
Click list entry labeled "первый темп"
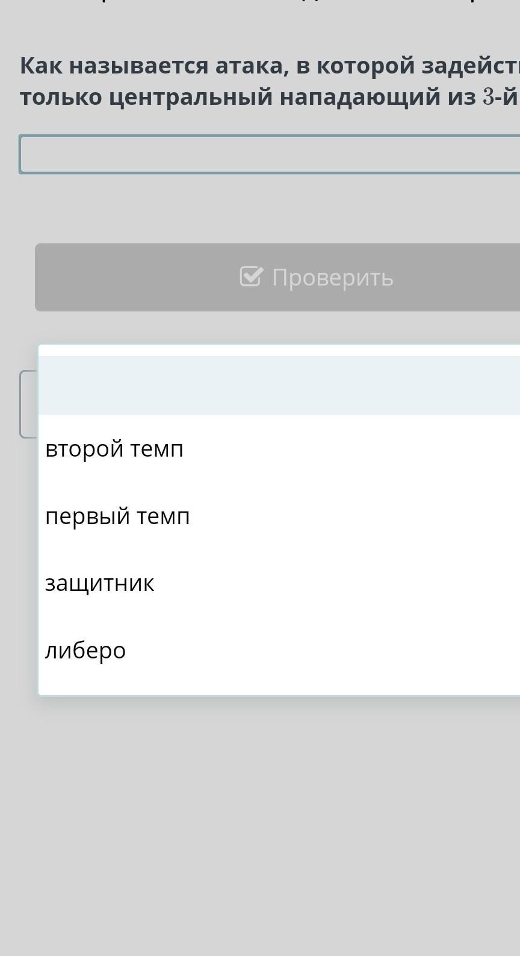pos(117,517)
